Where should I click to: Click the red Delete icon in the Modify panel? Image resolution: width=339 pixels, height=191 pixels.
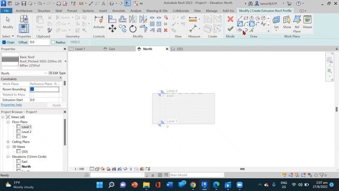point(166,30)
